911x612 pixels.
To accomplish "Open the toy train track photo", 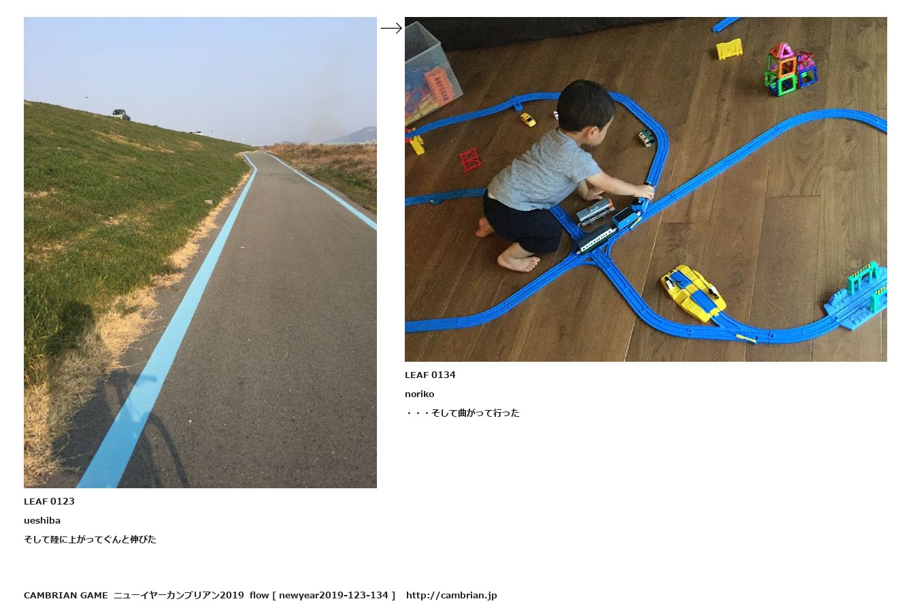I will (646, 189).
